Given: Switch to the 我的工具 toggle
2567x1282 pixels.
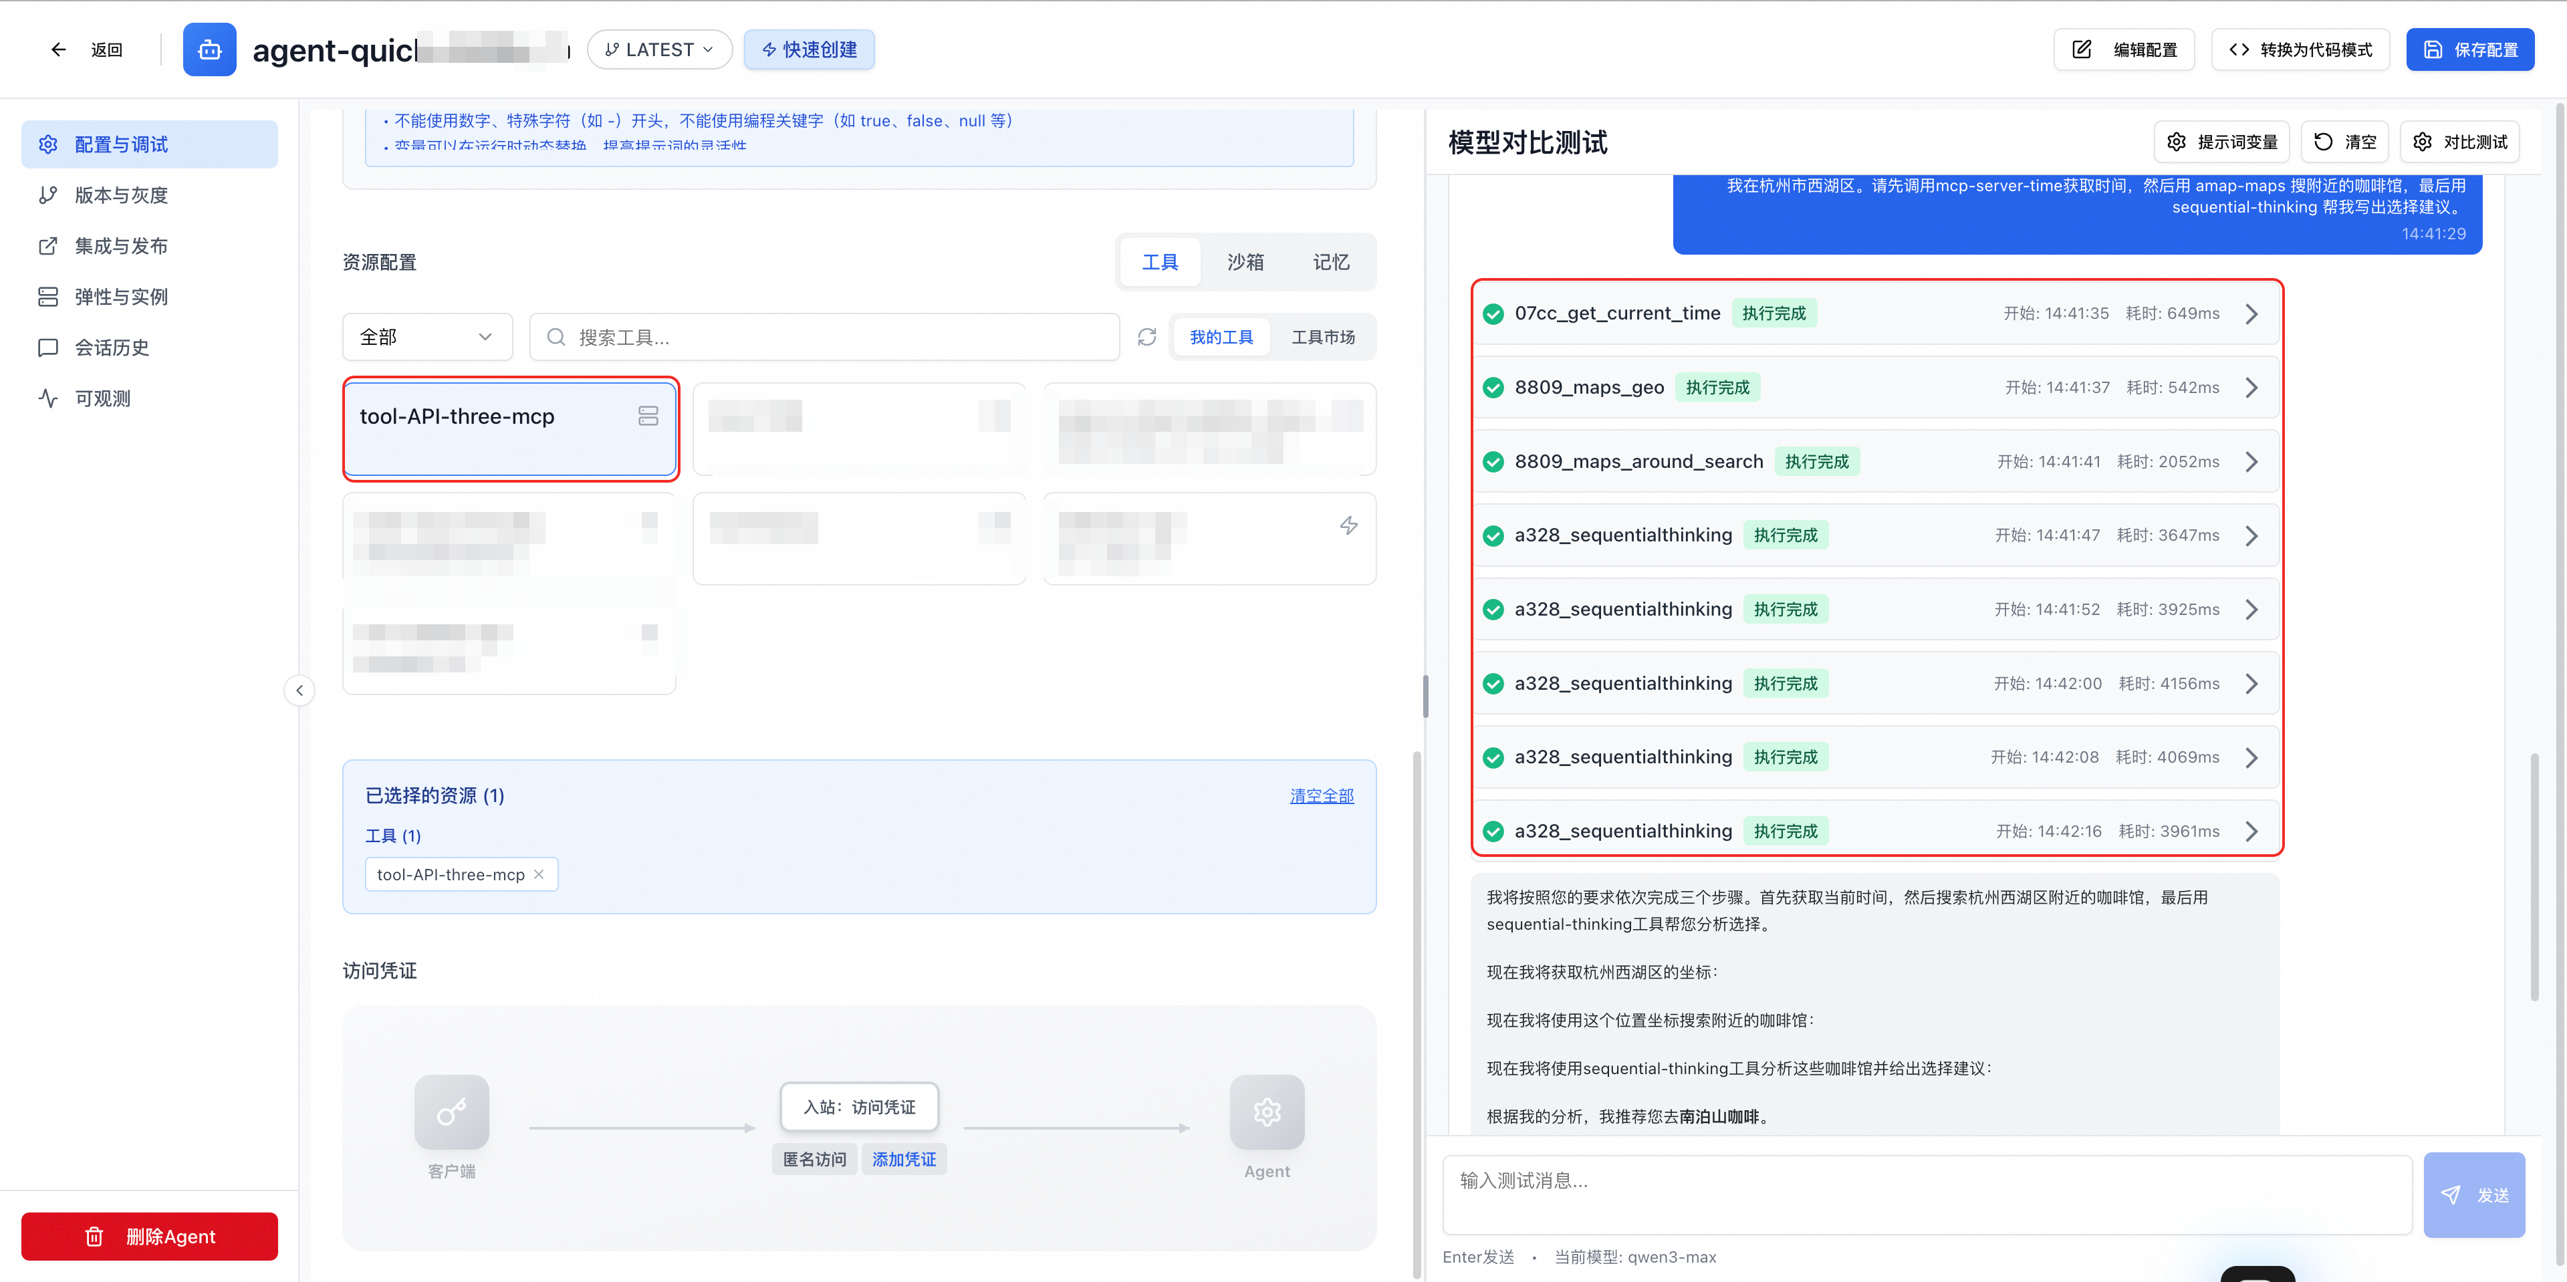Looking at the screenshot, I should (1221, 338).
